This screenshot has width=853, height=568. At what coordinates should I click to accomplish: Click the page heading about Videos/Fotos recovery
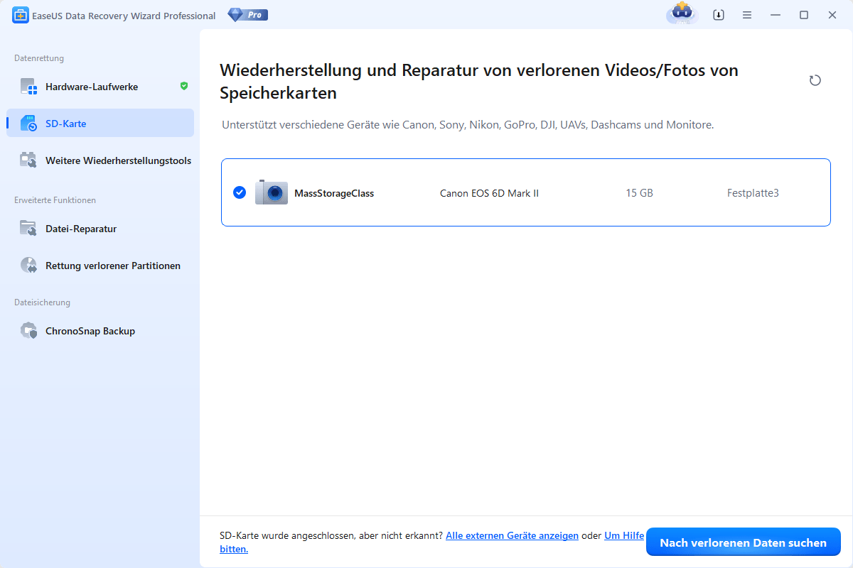(x=479, y=82)
